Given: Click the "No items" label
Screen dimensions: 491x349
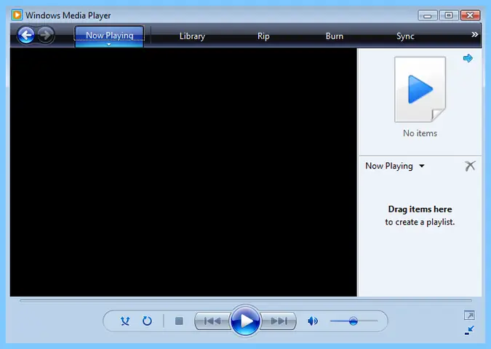Looking at the screenshot, I should (x=420, y=133).
